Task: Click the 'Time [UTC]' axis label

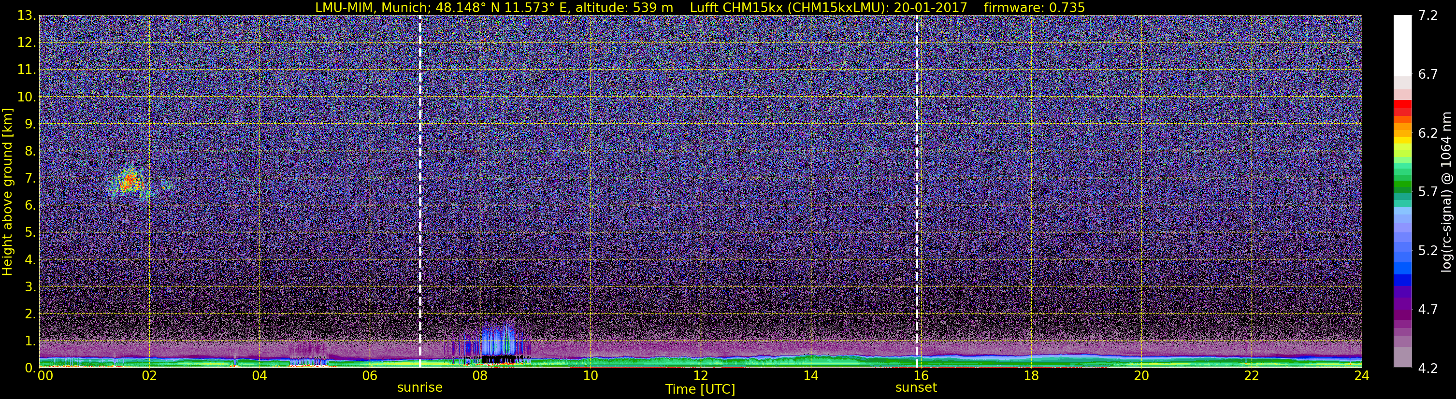Action: (x=700, y=389)
